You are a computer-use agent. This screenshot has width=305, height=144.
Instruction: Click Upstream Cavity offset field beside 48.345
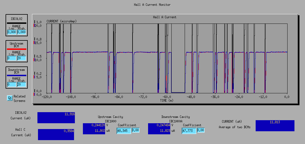pos(136,130)
